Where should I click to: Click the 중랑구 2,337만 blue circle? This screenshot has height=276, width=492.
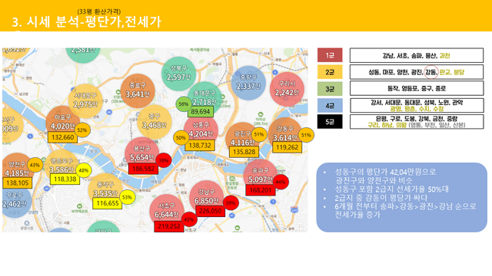coord(248,83)
